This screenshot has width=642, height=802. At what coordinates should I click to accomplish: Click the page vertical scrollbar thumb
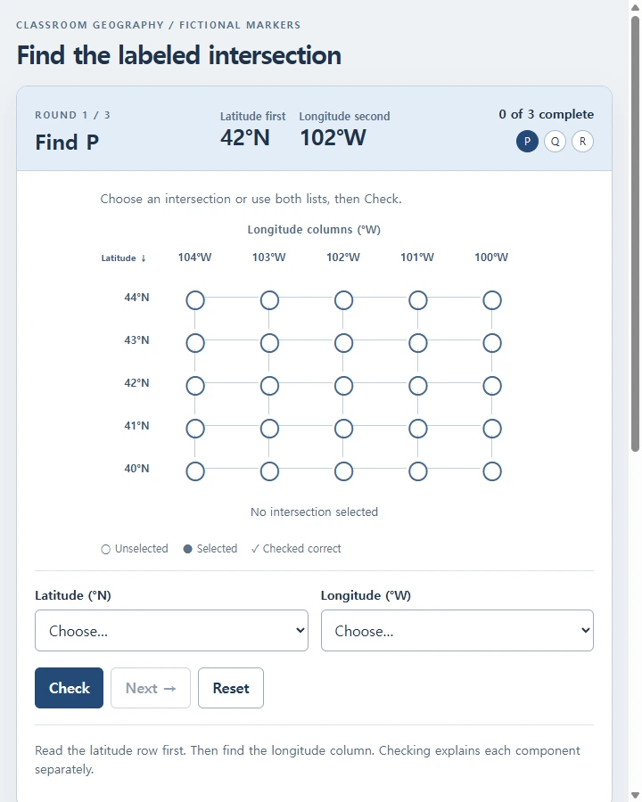click(x=636, y=233)
